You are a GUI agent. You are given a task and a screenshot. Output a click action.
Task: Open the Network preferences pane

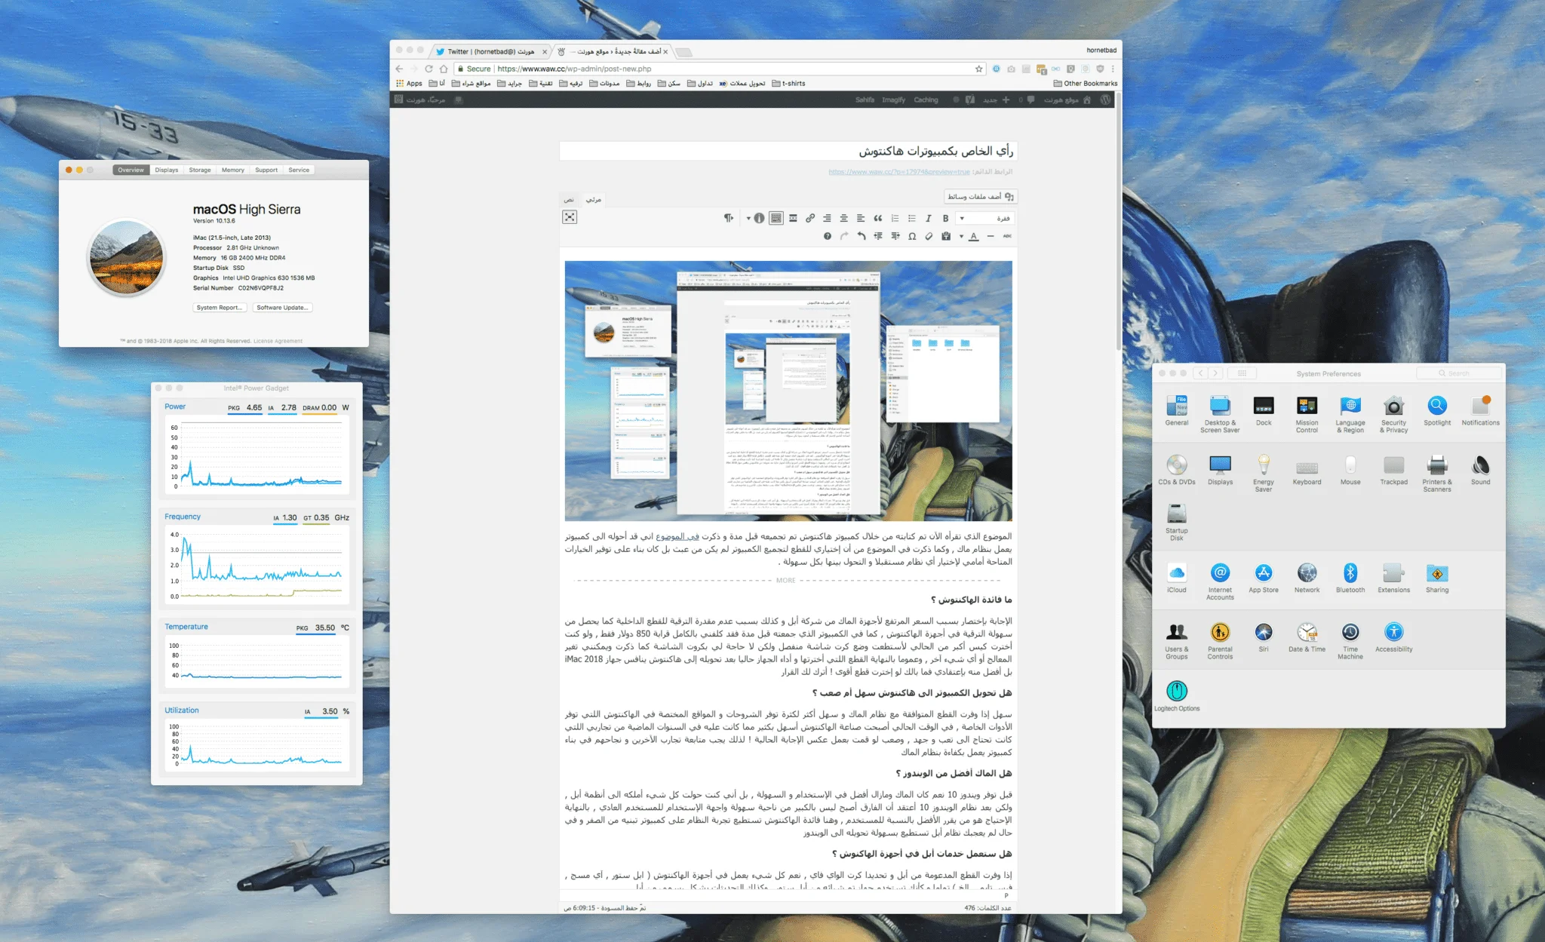(1307, 578)
